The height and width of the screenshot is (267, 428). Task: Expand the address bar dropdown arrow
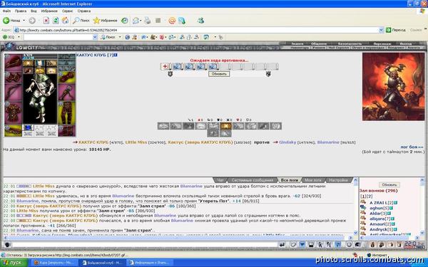pos(381,30)
